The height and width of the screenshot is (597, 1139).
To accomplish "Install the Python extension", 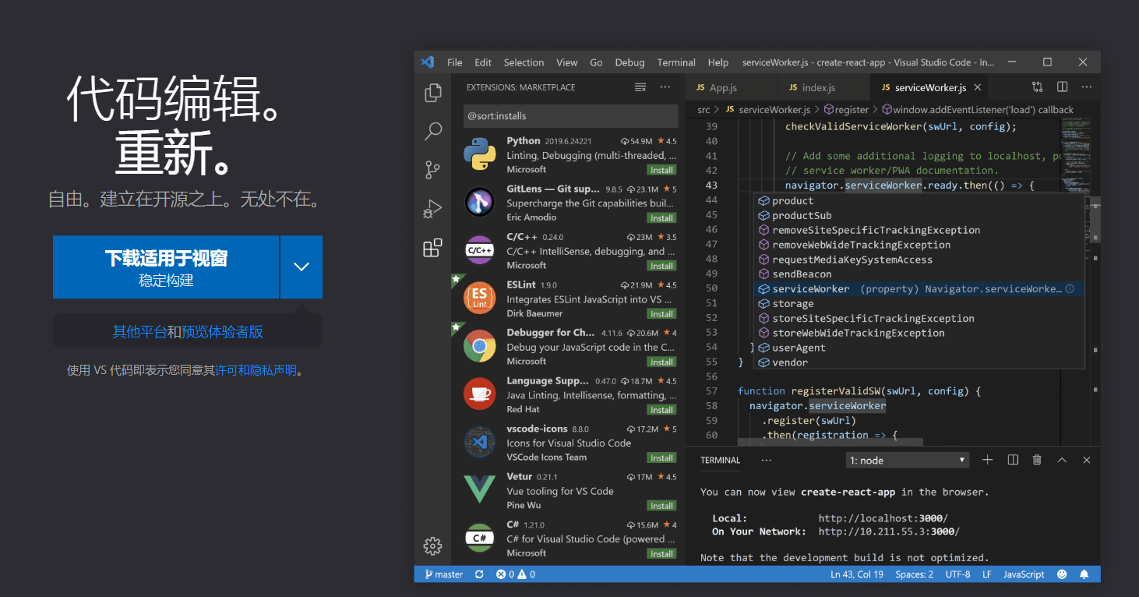I will click(661, 170).
